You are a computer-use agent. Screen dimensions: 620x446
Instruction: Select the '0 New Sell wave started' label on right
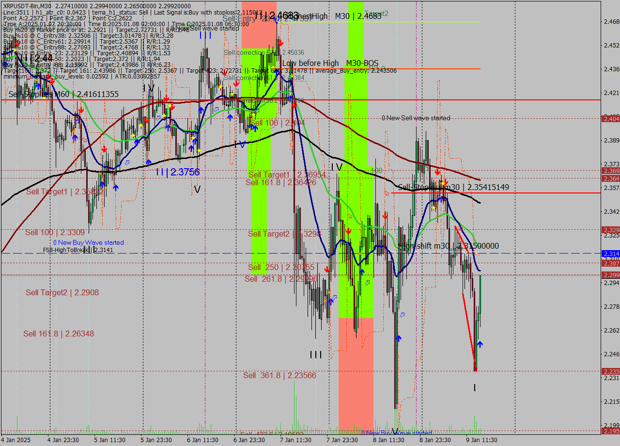tap(416, 118)
